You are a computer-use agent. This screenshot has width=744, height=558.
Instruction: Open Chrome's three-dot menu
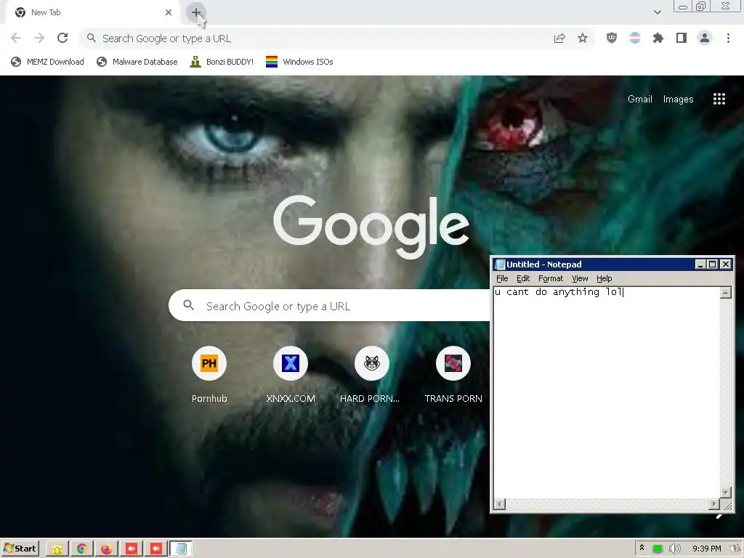click(x=728, y=38)
